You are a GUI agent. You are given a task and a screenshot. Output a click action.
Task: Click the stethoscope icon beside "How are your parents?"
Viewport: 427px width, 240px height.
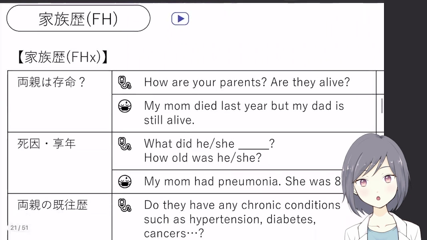125,82
